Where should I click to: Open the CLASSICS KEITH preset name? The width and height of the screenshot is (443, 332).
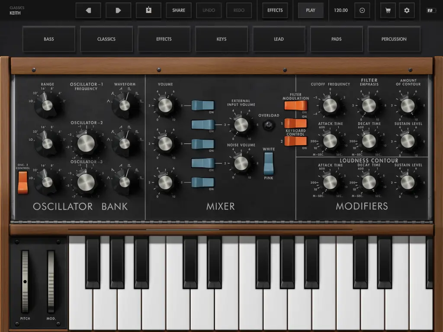pos(17,10)
